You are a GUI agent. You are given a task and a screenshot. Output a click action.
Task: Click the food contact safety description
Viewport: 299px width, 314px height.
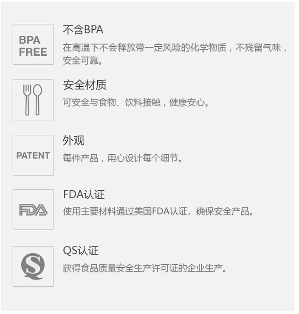point(136,102)
